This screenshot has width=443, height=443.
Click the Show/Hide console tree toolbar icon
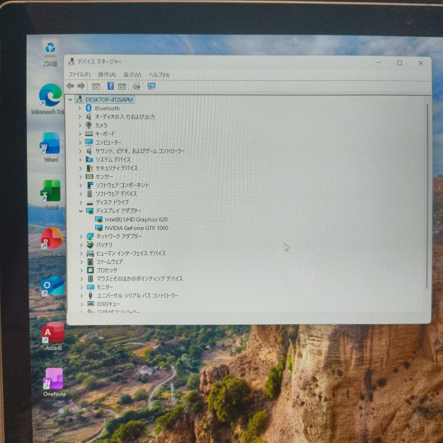click(96, 86)
